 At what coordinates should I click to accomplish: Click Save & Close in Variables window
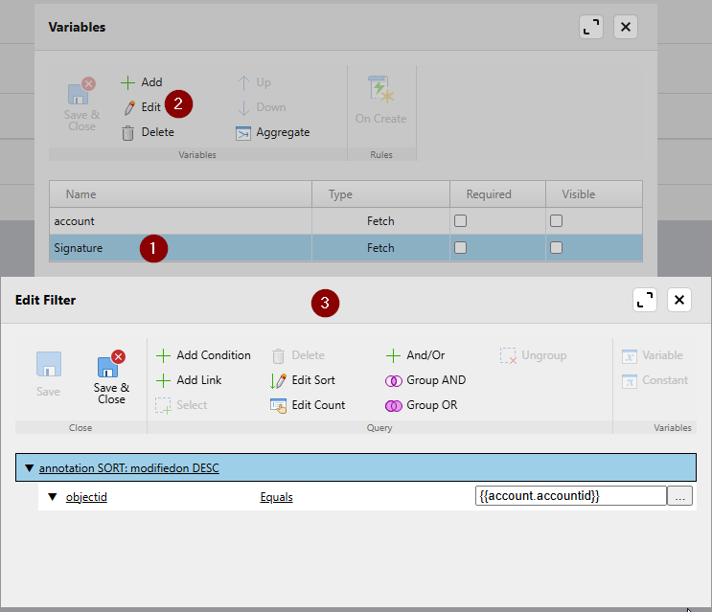tap(81, 104)
